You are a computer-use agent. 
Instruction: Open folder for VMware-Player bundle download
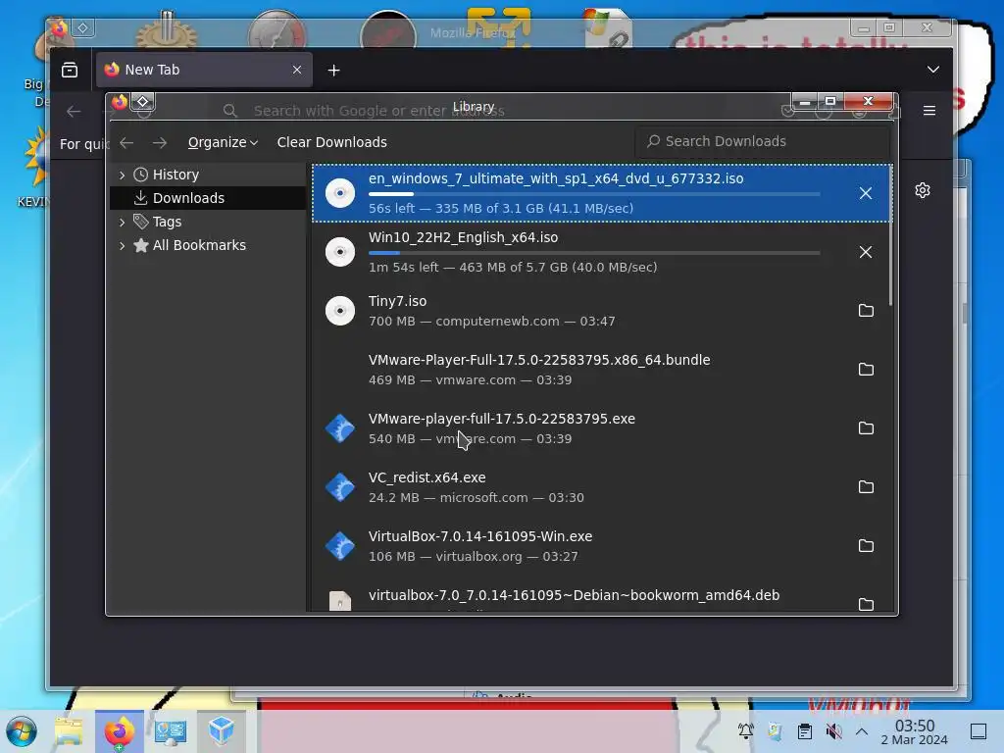pyautogui.click(x=866, y=370)
